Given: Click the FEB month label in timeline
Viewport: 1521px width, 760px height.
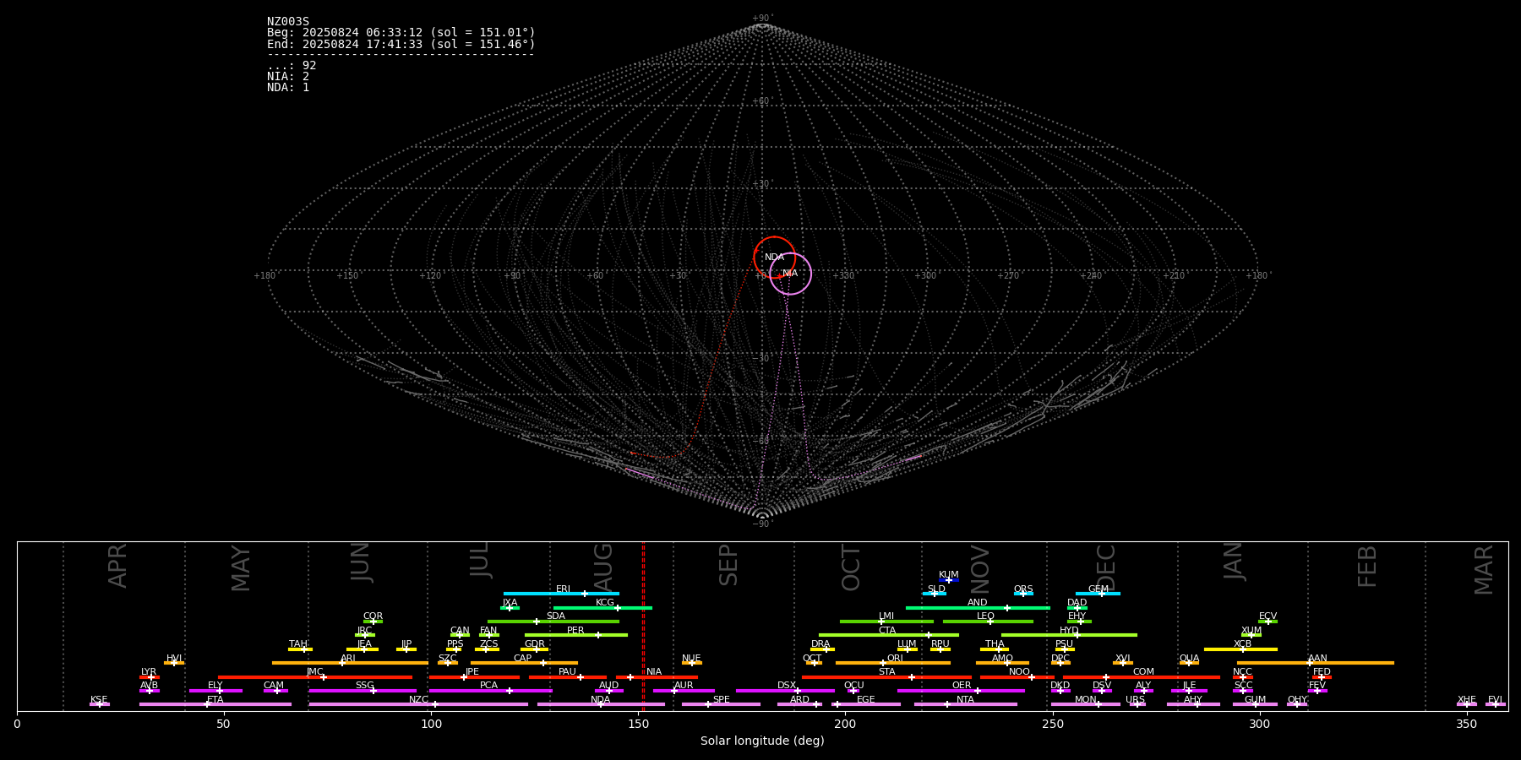Looking at the screenshot, I should (x=1367, y=567).
